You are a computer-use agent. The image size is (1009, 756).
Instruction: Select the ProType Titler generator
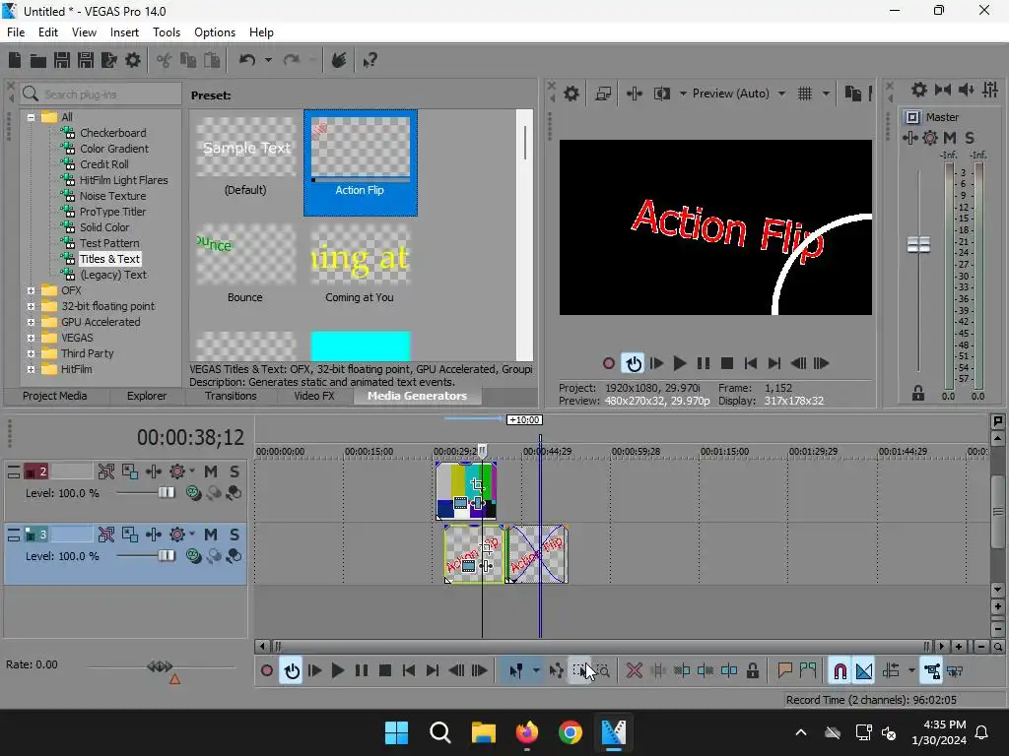tap(112, 212)
